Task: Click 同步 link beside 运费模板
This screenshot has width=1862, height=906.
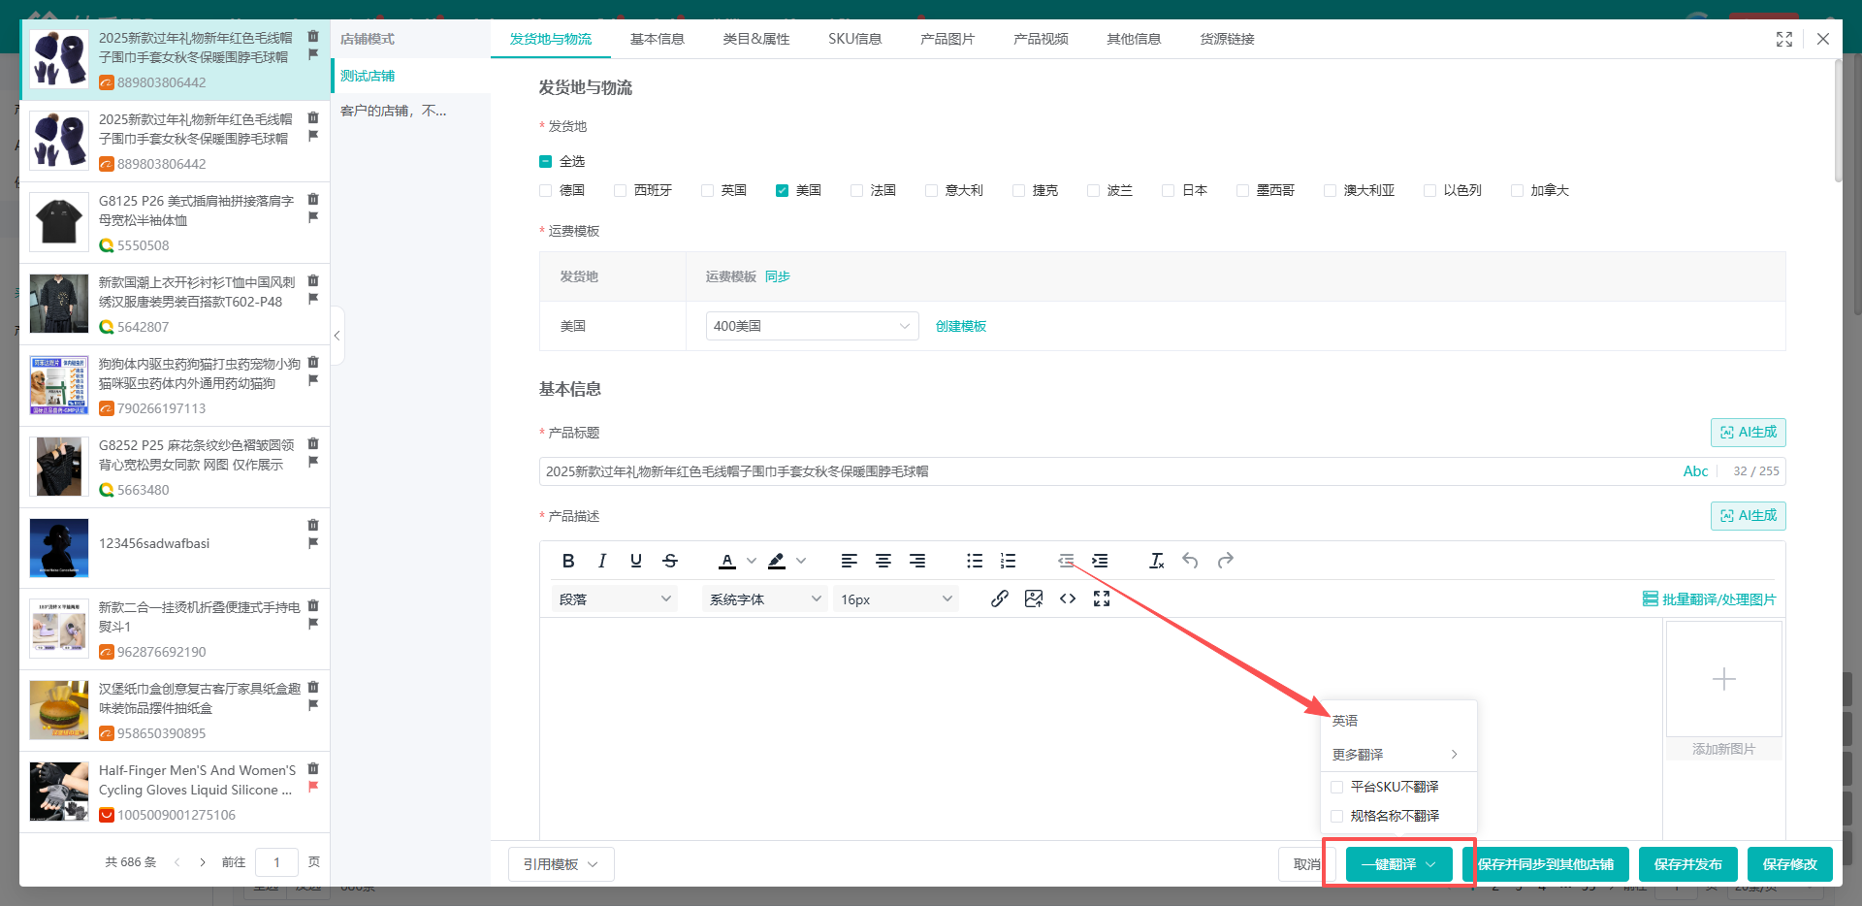Action: coord(778,276)
